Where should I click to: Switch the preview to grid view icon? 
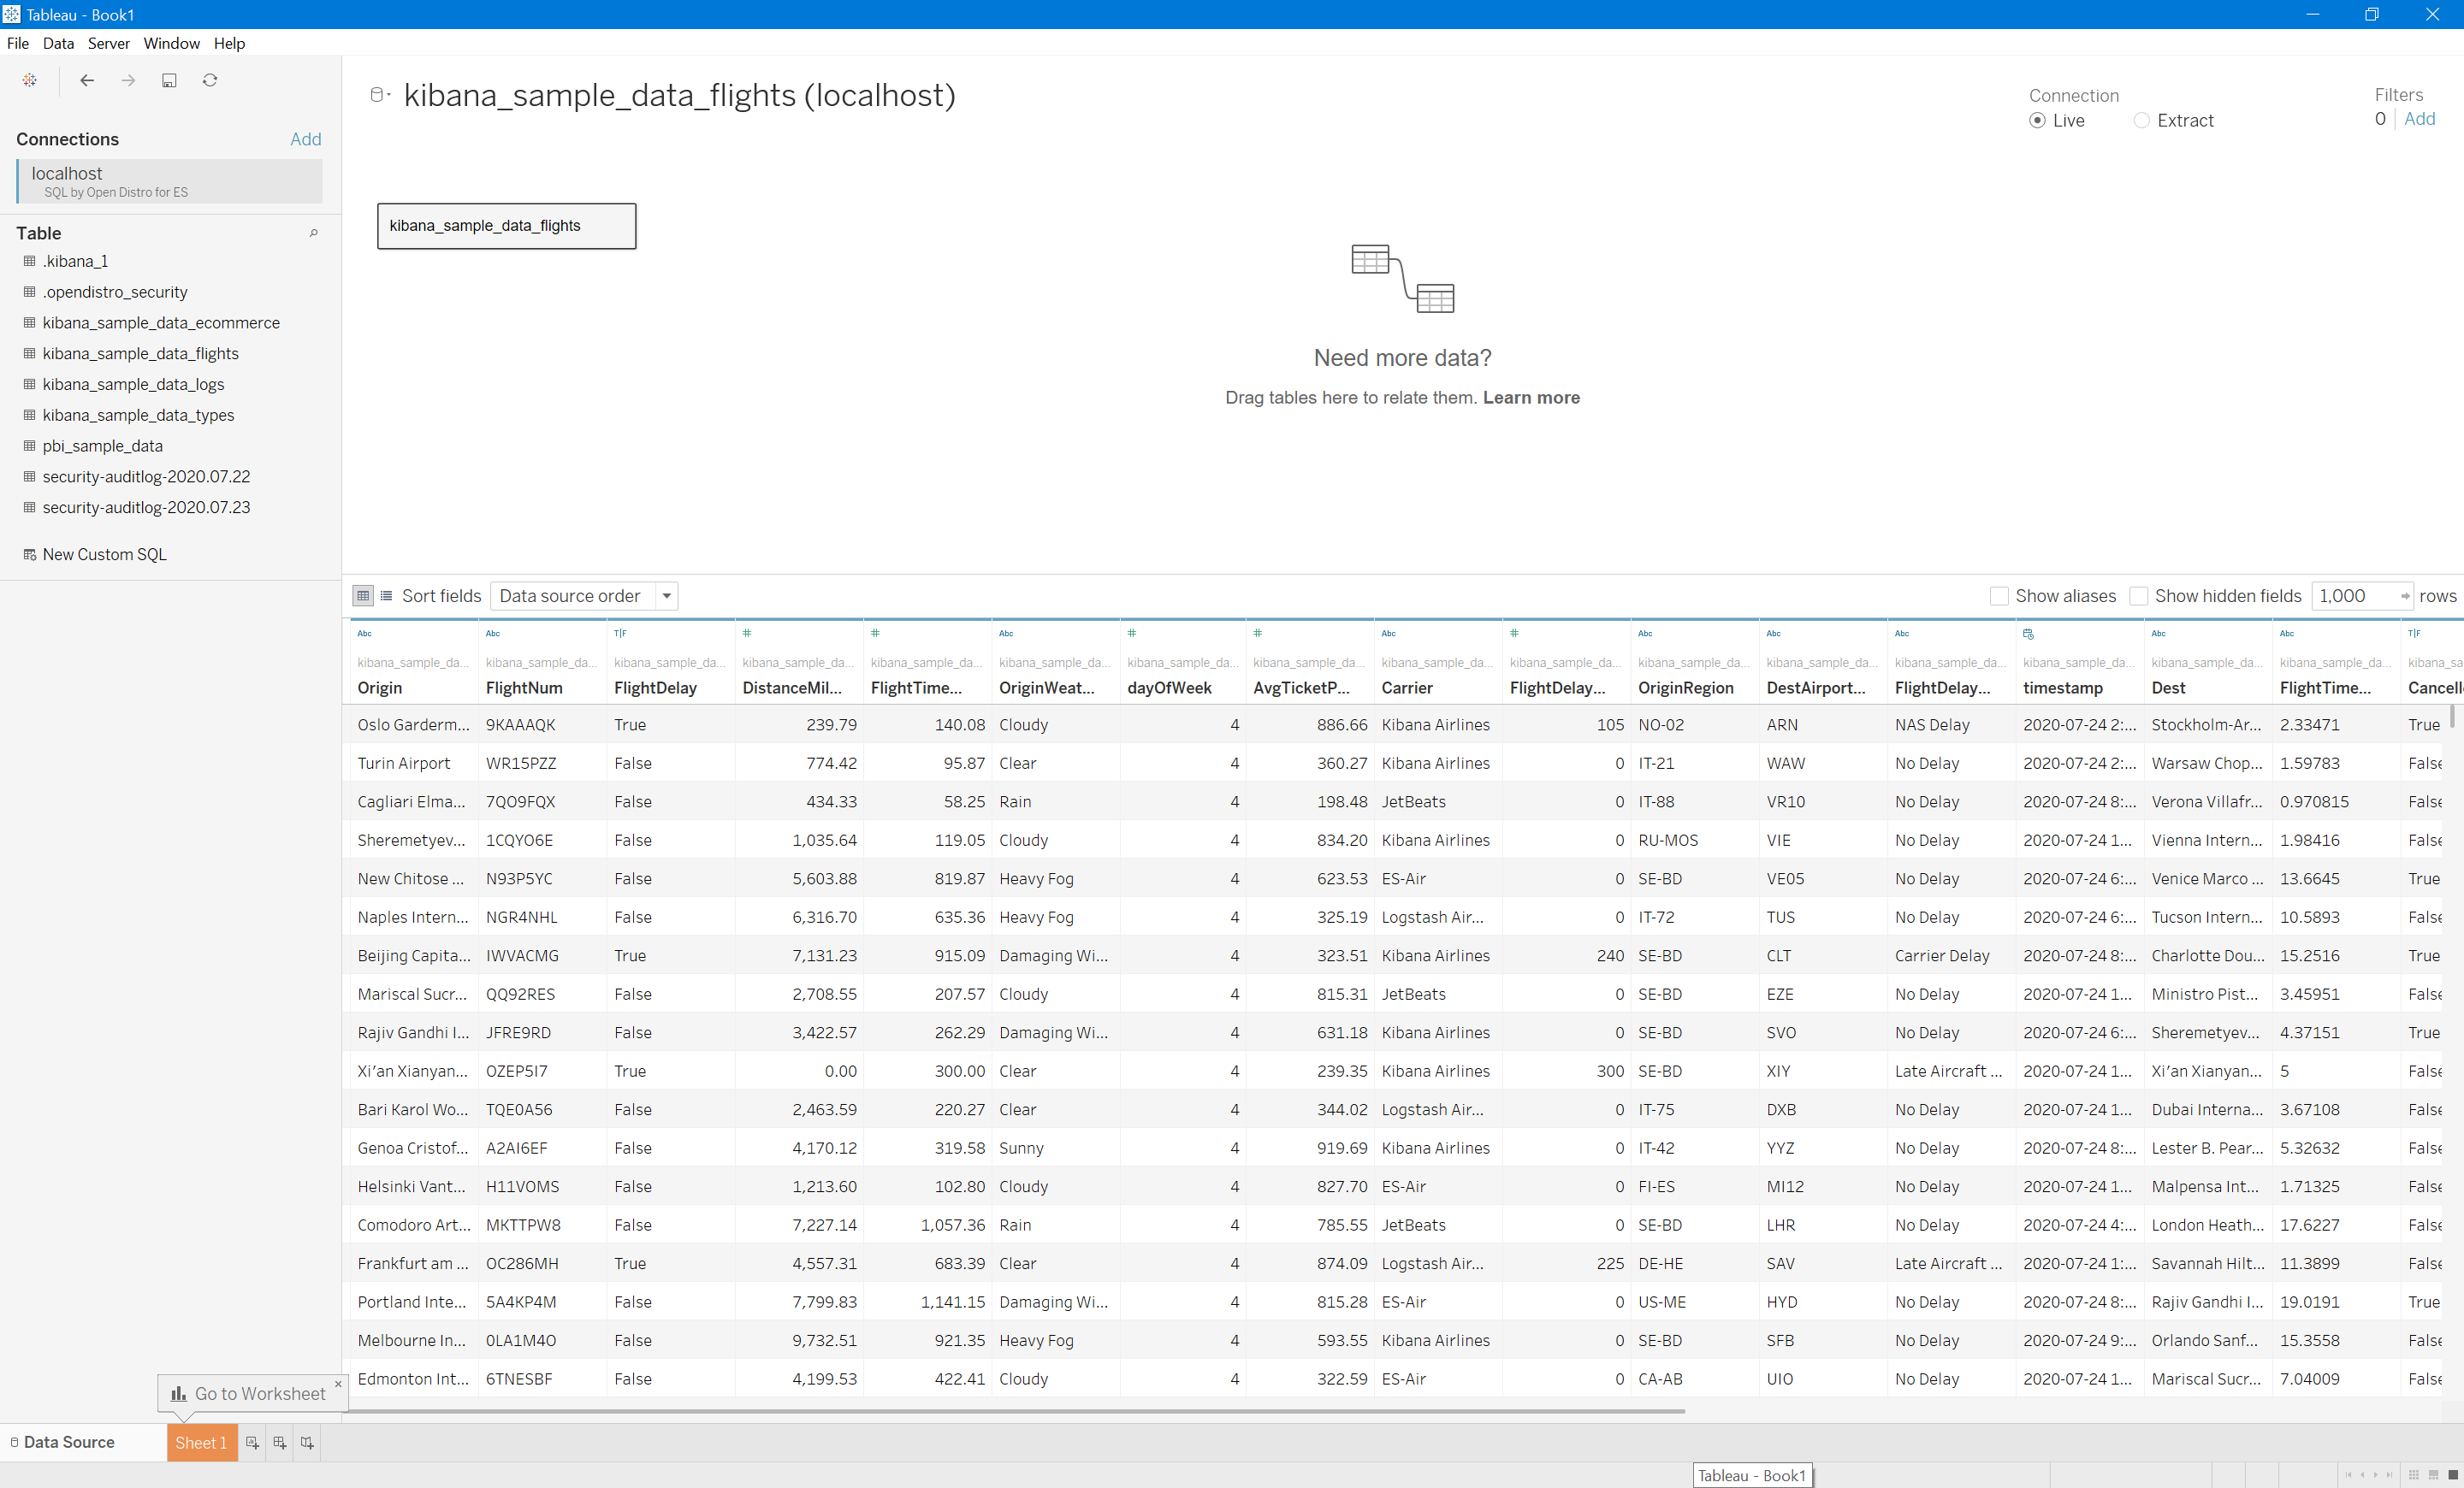click(x=363, y=595)
